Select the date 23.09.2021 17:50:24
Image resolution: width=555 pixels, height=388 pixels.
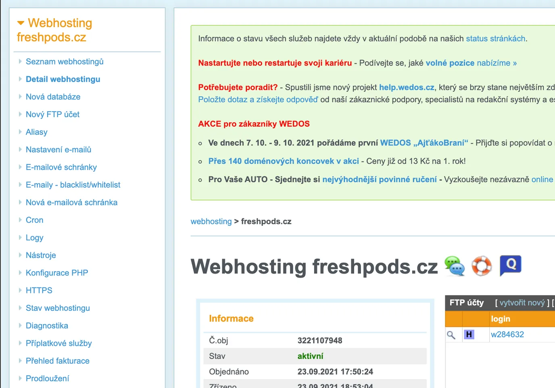[x=335, y=372]
